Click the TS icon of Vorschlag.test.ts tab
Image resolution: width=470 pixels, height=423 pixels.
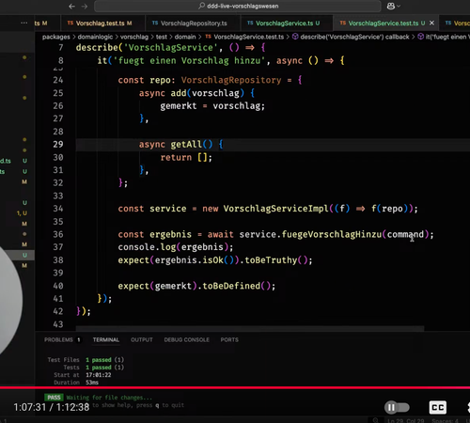click(x=70, y=23)
